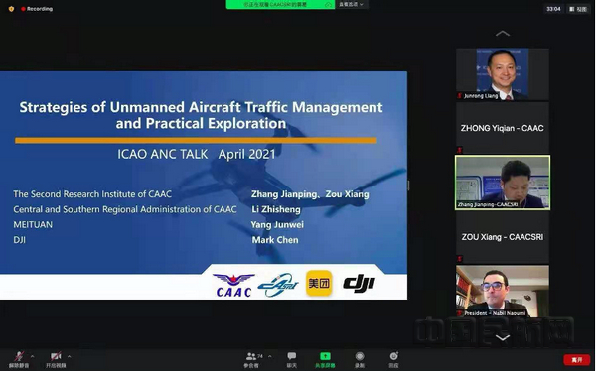Click the red leave meeting button
Image resolution: width=596 pixels, height=371 pixels.
click(576, 359)
